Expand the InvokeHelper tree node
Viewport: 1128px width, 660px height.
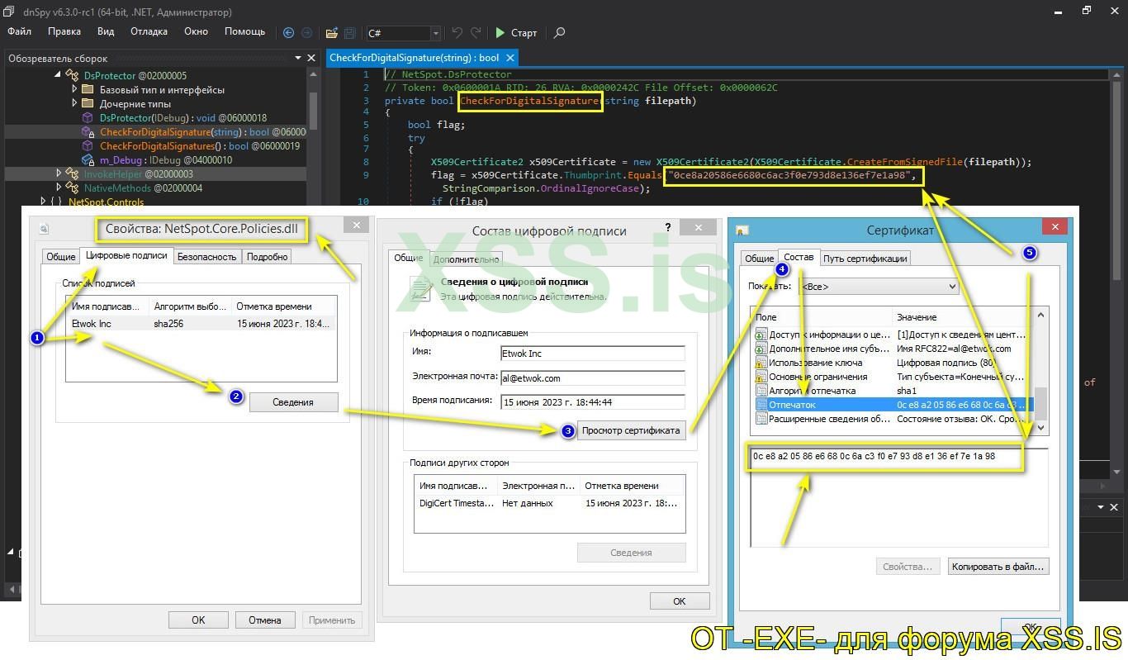coord(59,174)
